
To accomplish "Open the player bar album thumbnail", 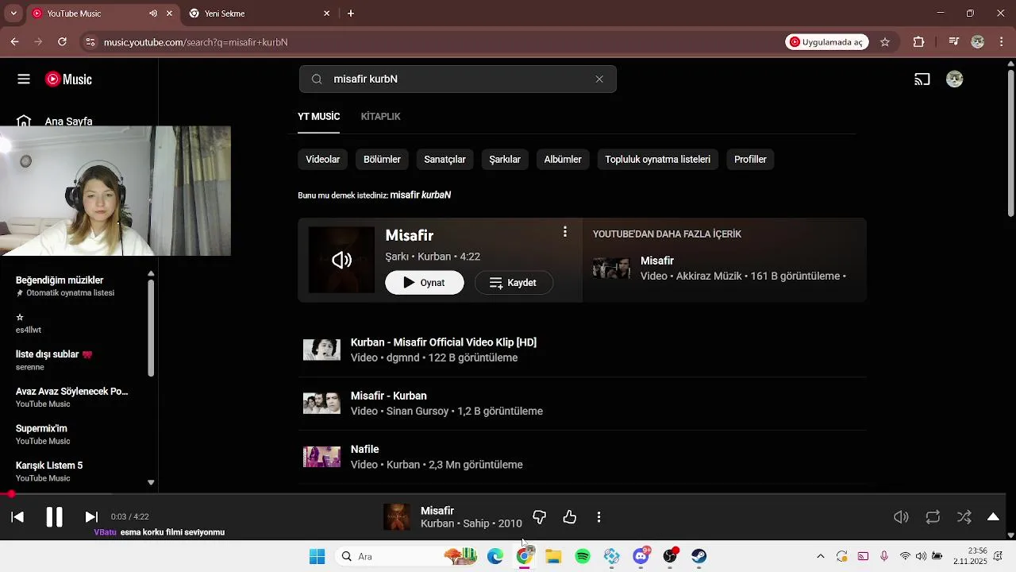I will click(397, 517).
